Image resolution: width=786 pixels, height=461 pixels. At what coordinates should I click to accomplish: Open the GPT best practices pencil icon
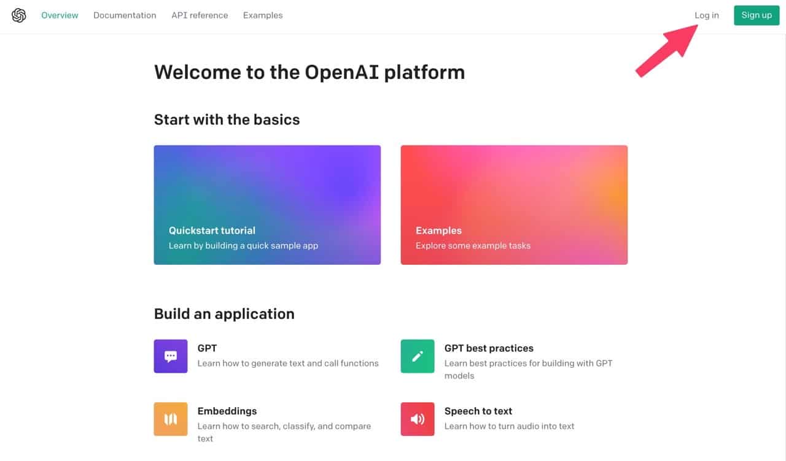[418, 356]
